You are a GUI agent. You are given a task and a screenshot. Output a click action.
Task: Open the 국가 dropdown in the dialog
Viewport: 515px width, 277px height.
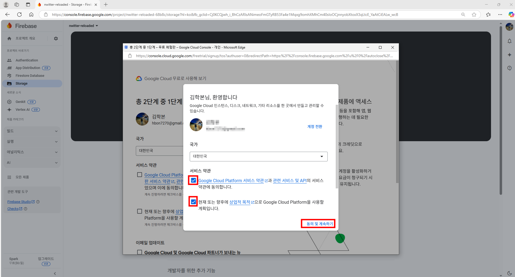tap(258, 157)
